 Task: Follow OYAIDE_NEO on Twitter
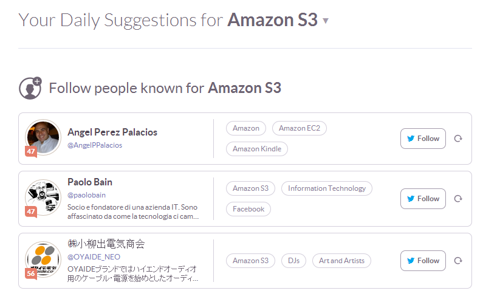(423, 261)
